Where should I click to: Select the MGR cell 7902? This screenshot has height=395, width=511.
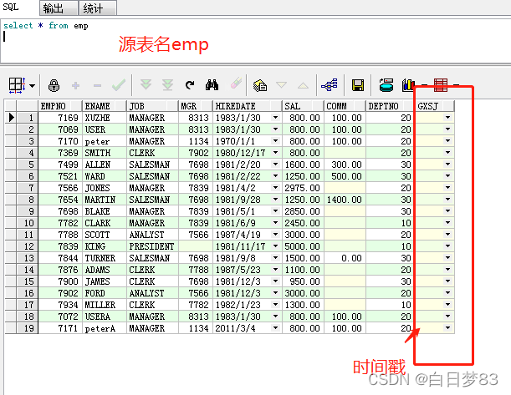[x=196, y=153]
